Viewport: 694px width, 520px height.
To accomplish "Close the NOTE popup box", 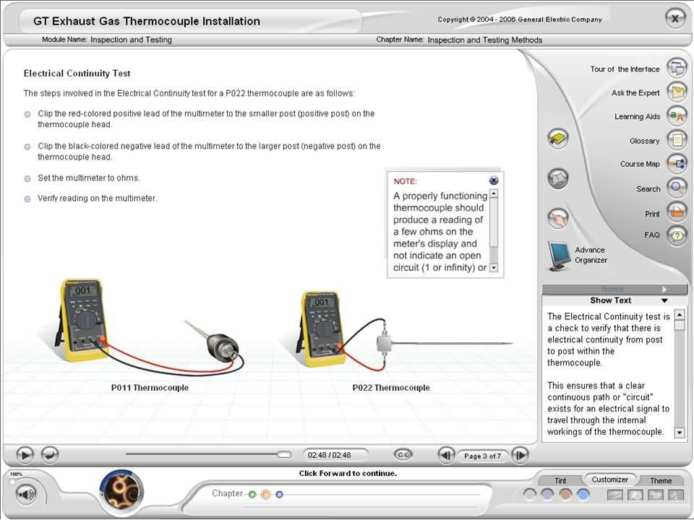I will [x=494, y=181].
